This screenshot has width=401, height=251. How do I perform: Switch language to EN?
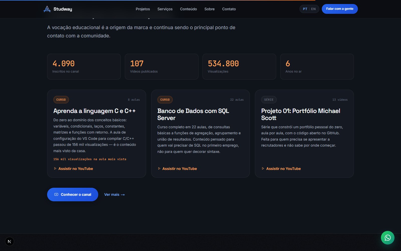tap(313, 9)
